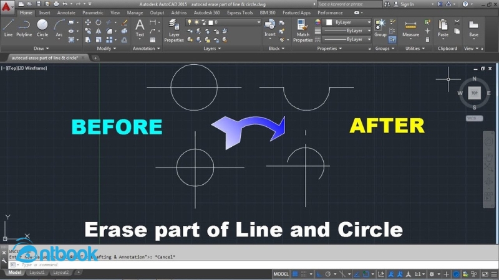Screen dimensions: 499x280
Task: Click the Trim tool icon
Action: click(x=109, y=22)
